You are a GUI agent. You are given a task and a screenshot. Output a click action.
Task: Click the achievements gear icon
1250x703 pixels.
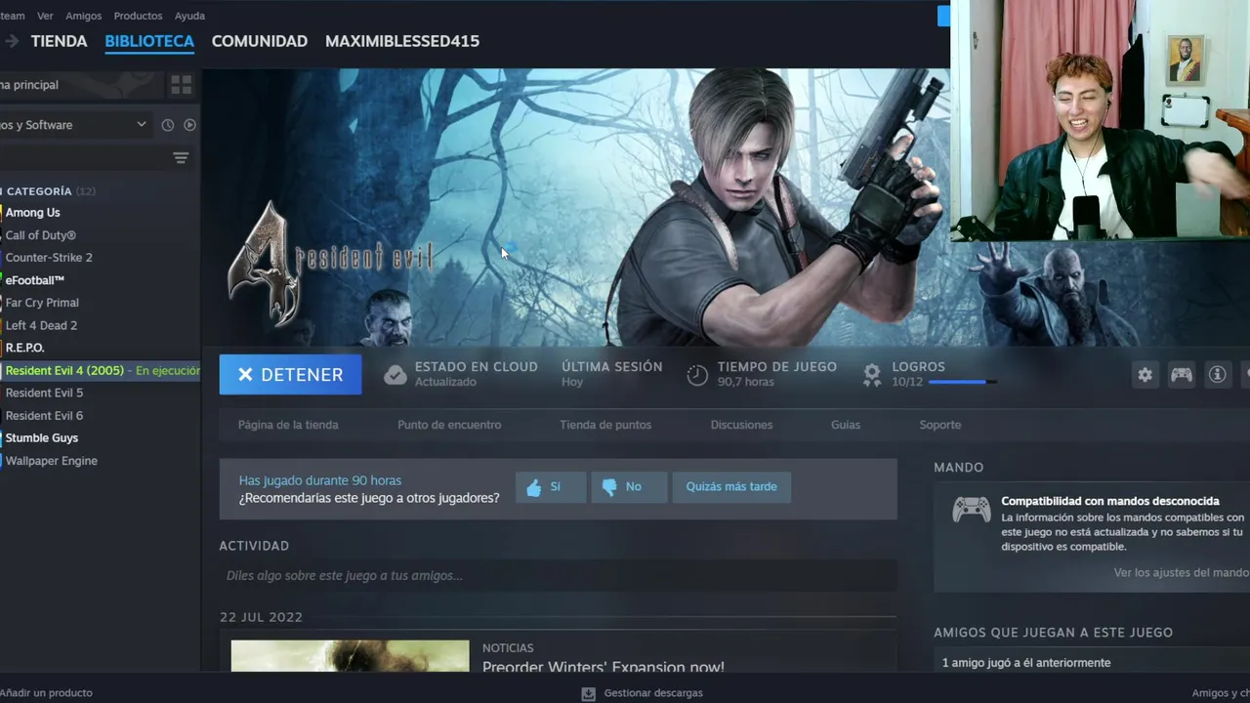pyautogui.click(x=872, y=375)
